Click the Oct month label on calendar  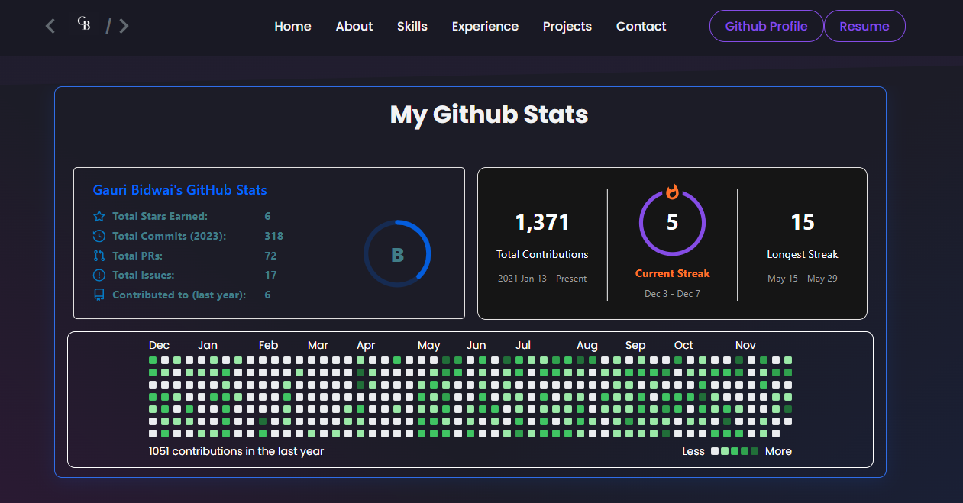click(x=684, y=345)
